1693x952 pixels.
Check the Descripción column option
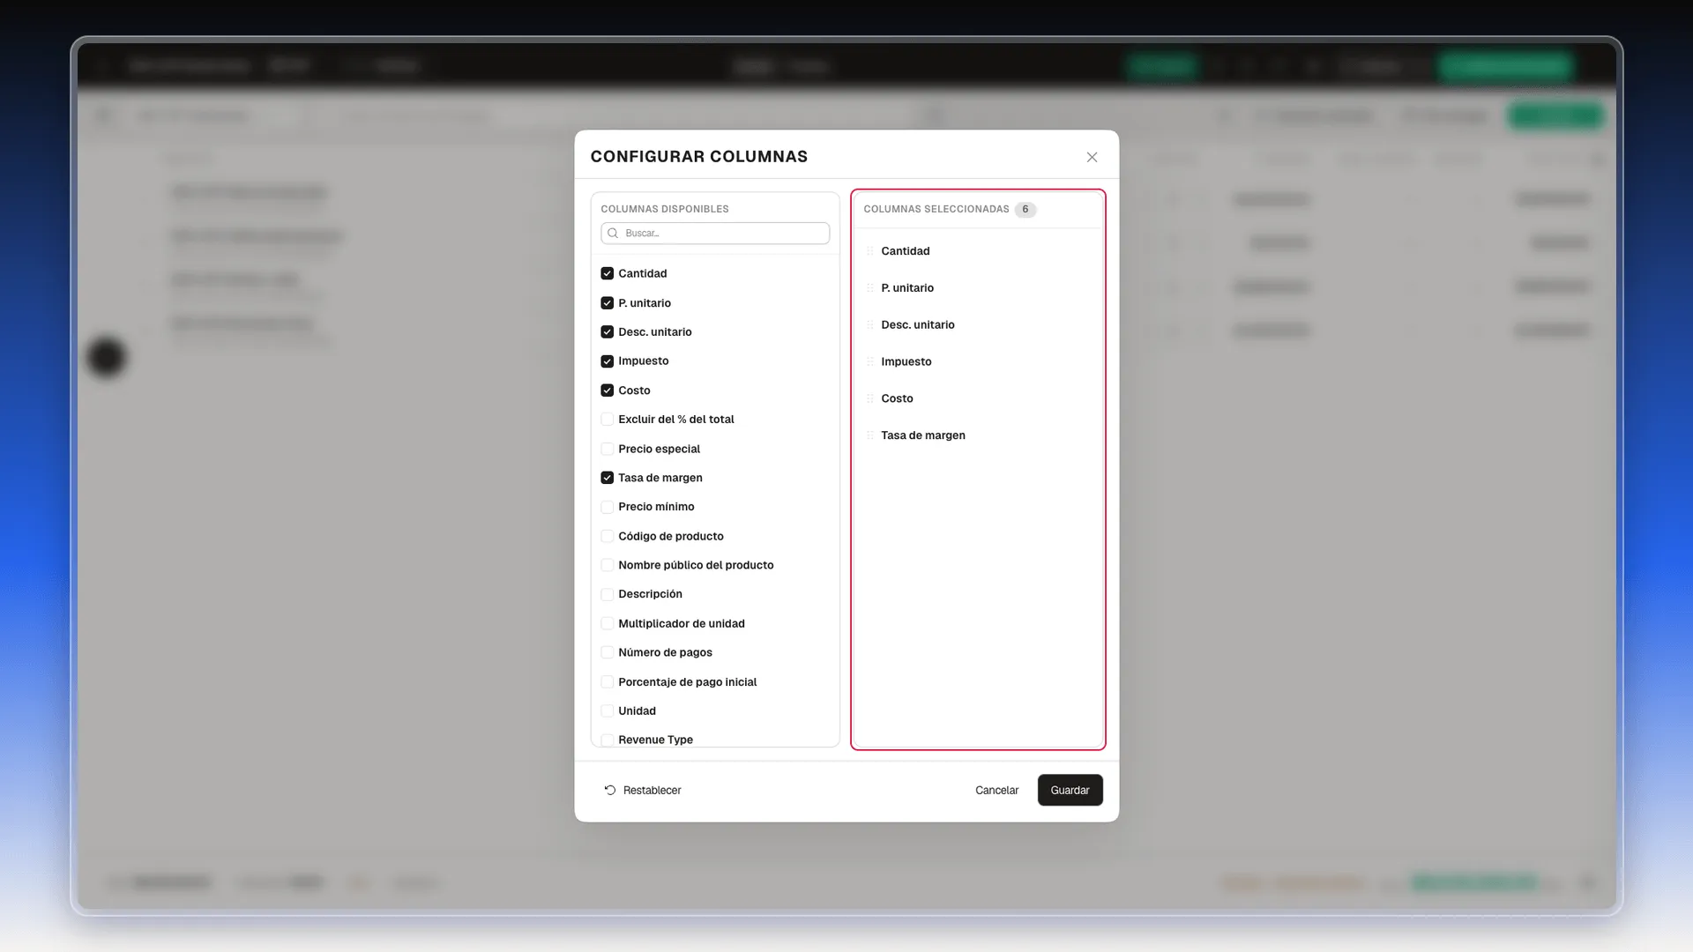coord(607,594)
